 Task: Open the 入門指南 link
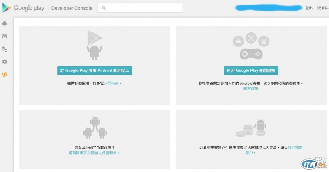(x=111, y=83)
